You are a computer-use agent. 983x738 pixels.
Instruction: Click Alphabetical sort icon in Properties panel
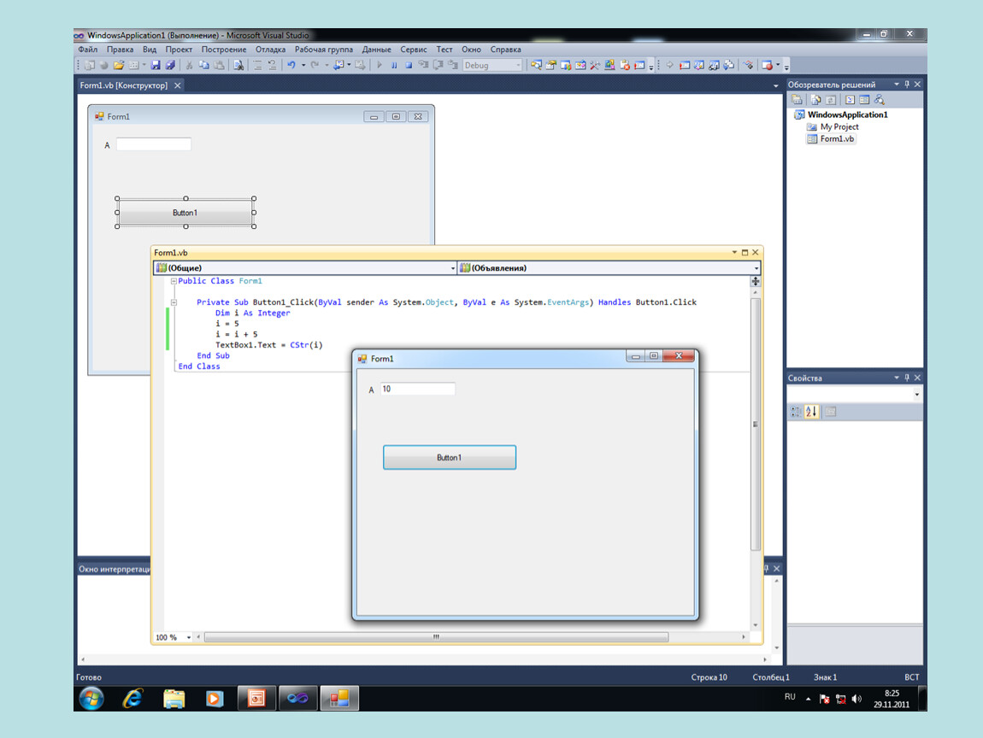[x=811, y=412]
